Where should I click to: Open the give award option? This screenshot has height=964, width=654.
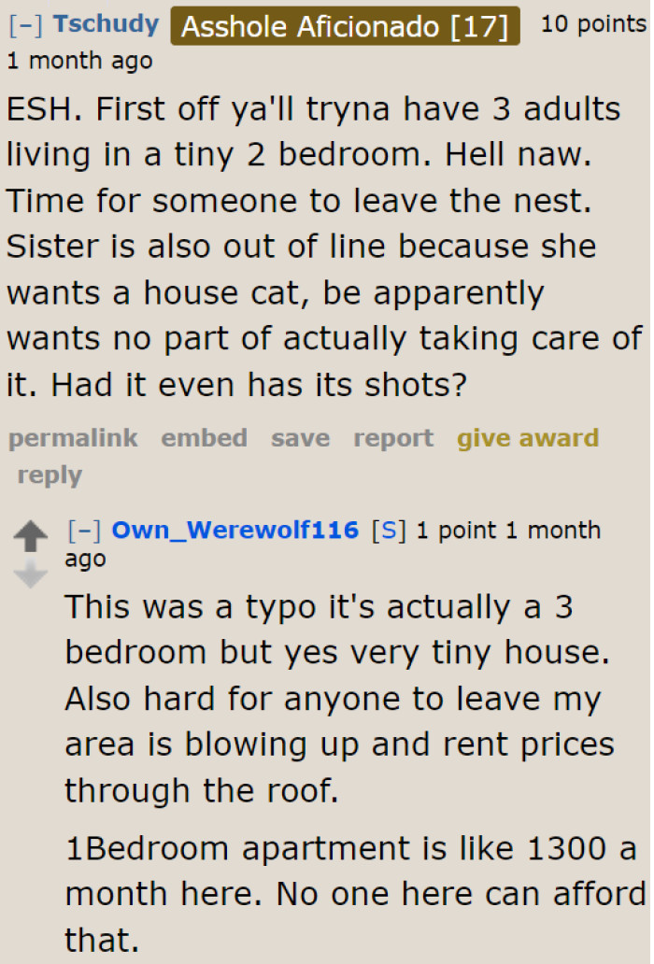528,438
